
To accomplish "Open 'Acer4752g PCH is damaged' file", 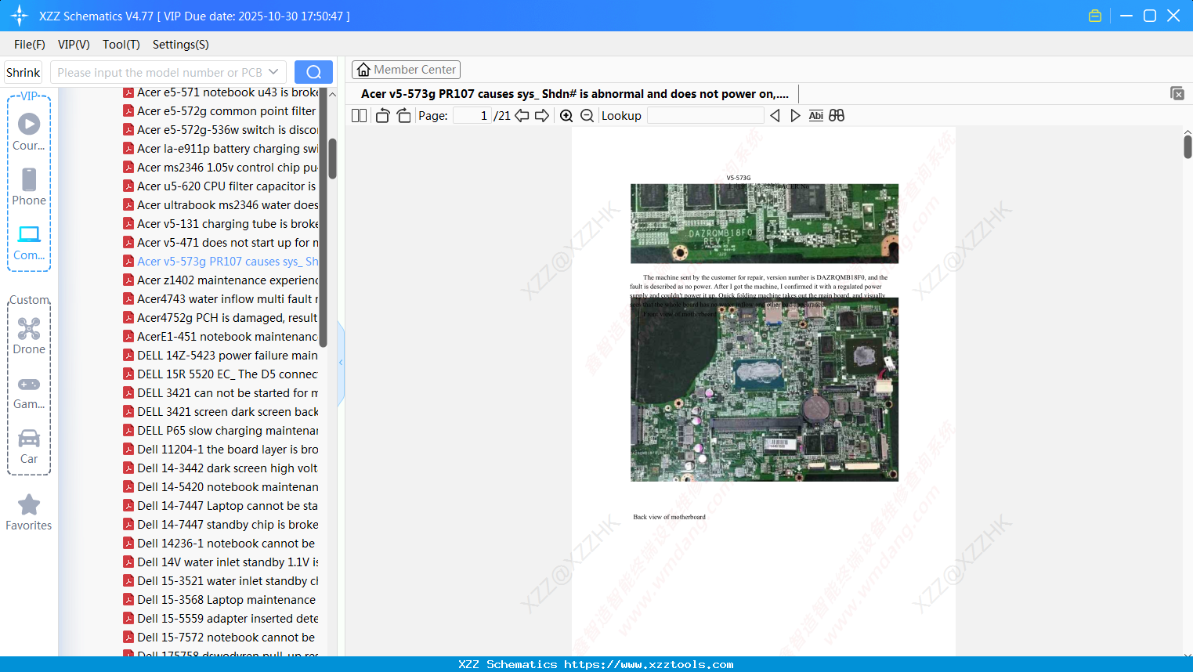I will (x=220, y=318).
